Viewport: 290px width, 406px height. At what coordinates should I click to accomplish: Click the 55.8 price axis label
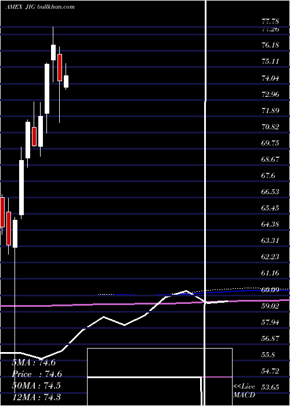coord(269,355)
